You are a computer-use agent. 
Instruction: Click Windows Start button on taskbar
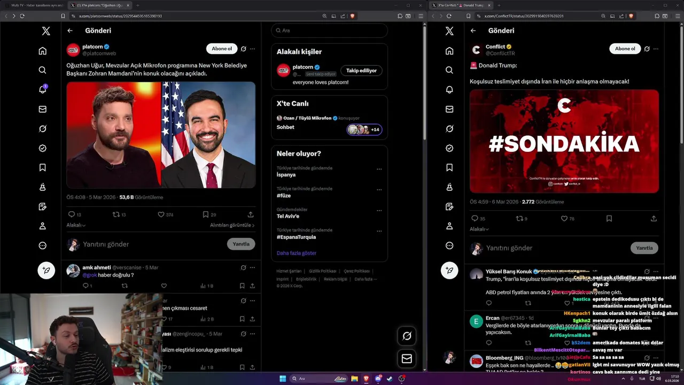283,379
